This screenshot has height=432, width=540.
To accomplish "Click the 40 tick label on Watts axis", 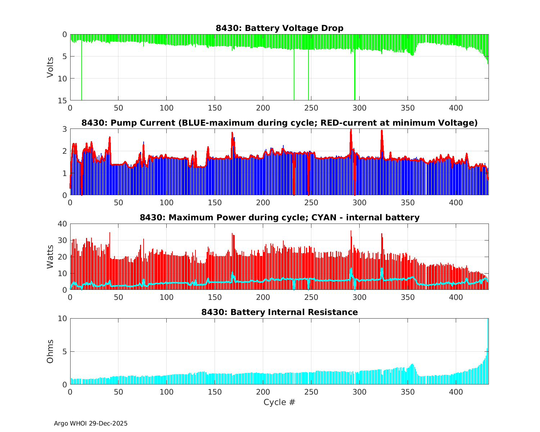I will (63, 224).
